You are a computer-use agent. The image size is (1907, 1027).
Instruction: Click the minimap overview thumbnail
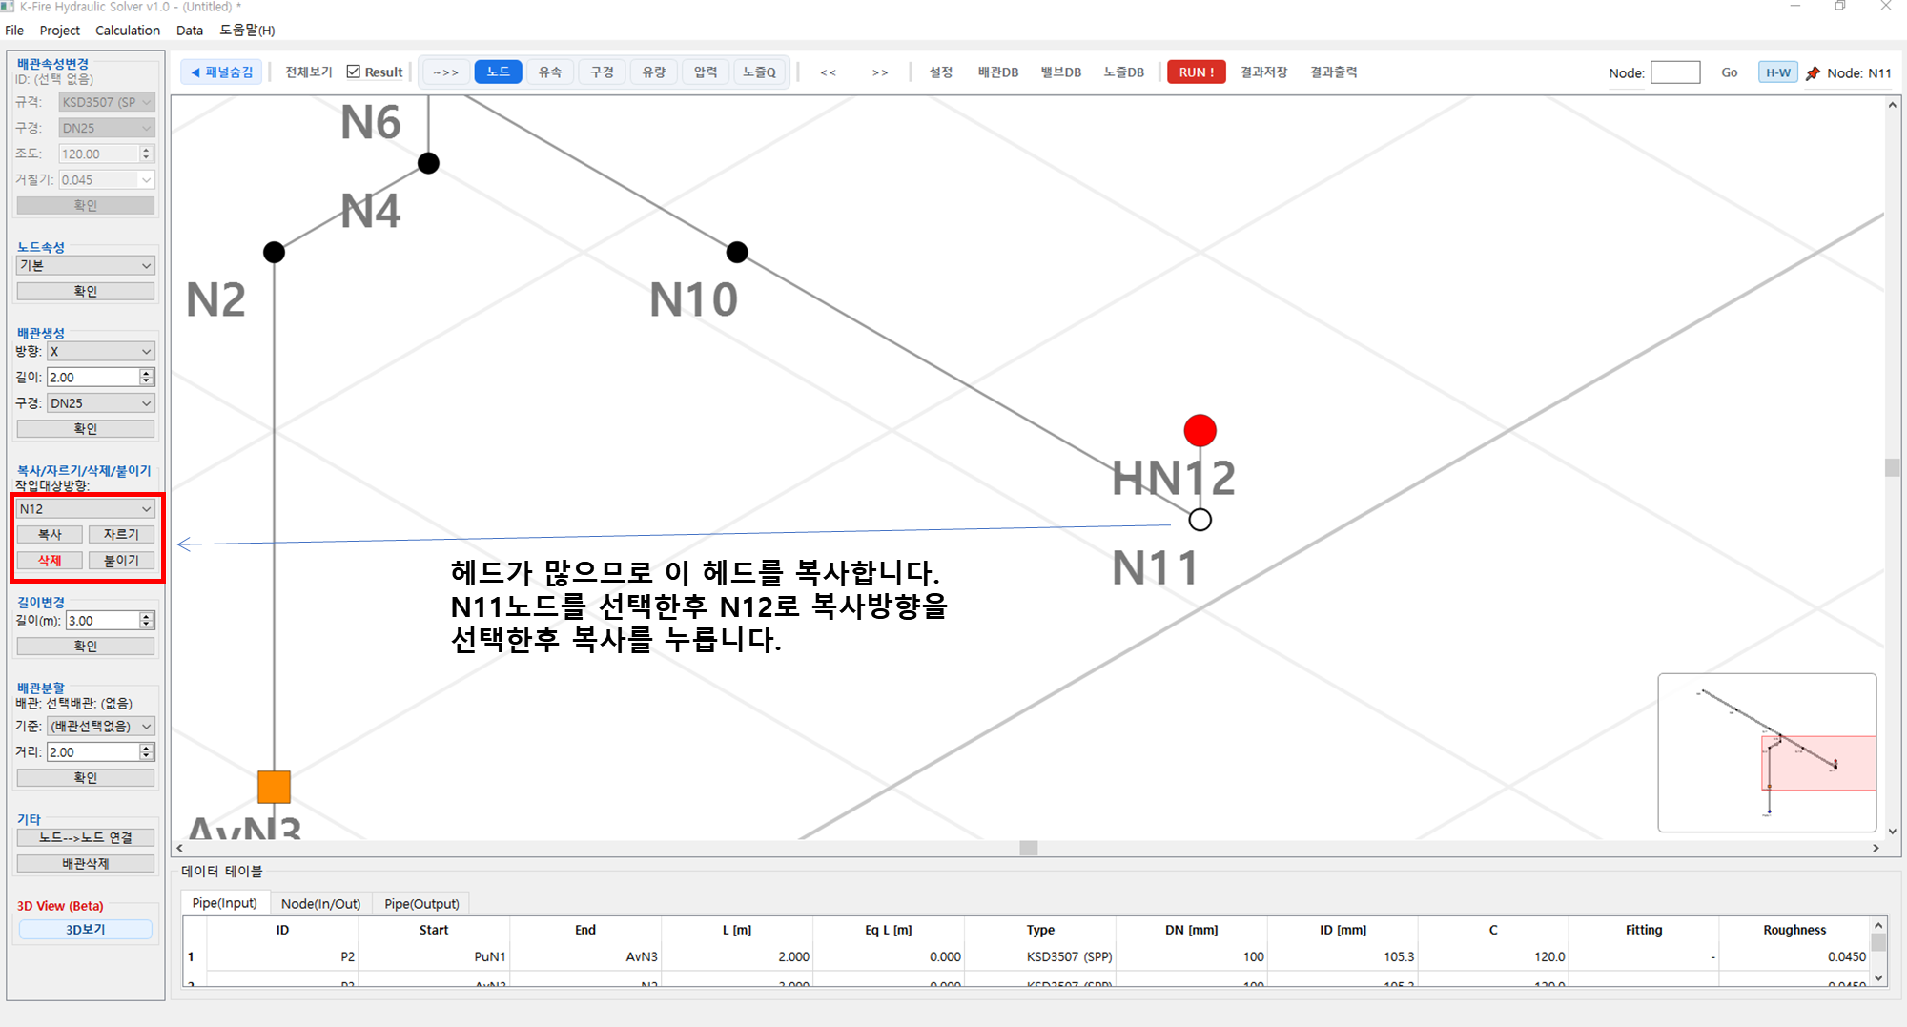coord(1767,752)
